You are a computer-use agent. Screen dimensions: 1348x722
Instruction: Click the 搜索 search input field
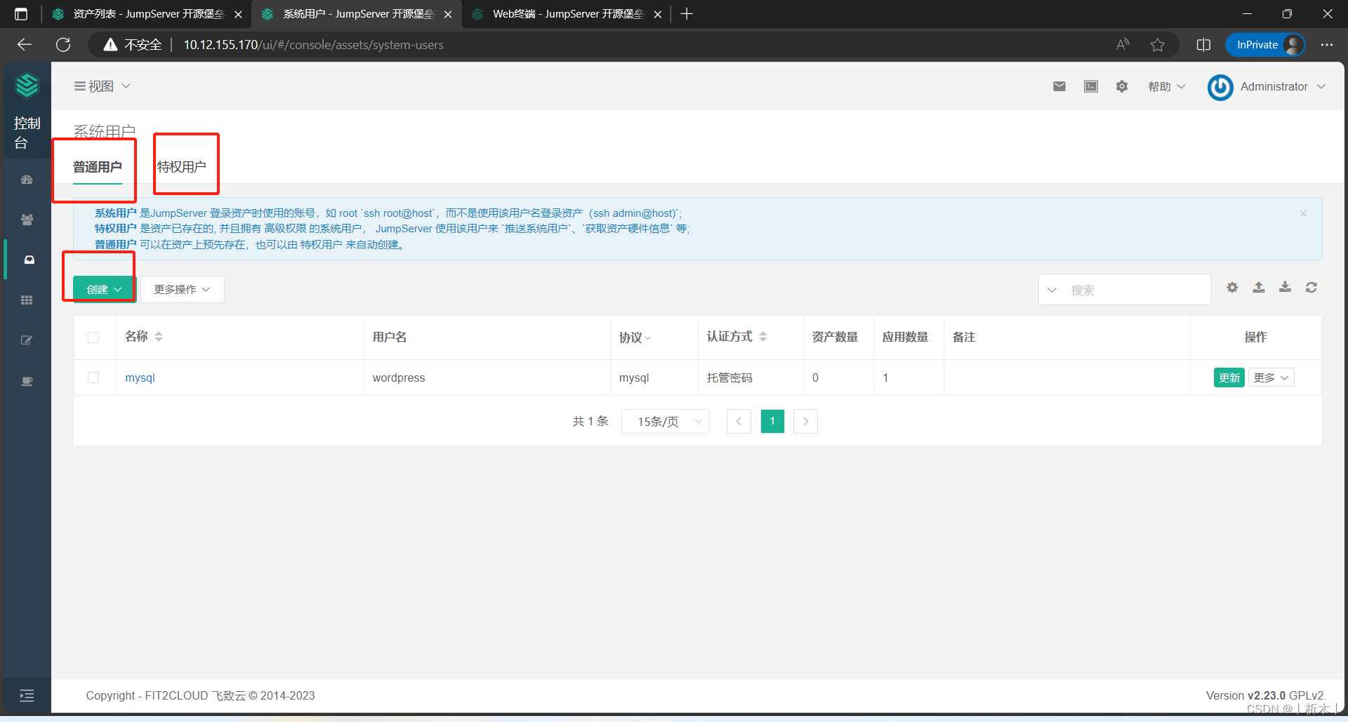[1137, 290]
